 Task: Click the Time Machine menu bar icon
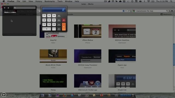coord(132,1)
